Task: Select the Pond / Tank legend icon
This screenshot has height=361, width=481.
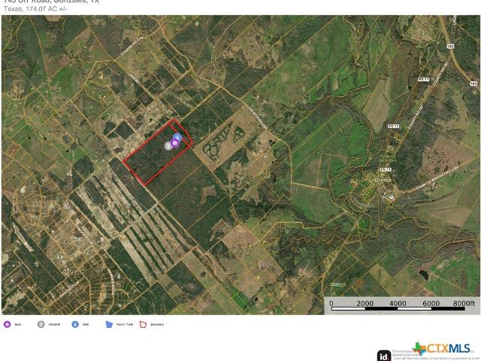Action: 109,324
